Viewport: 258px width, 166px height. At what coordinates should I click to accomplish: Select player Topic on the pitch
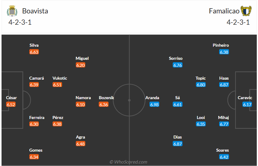(x=201, y=78)
